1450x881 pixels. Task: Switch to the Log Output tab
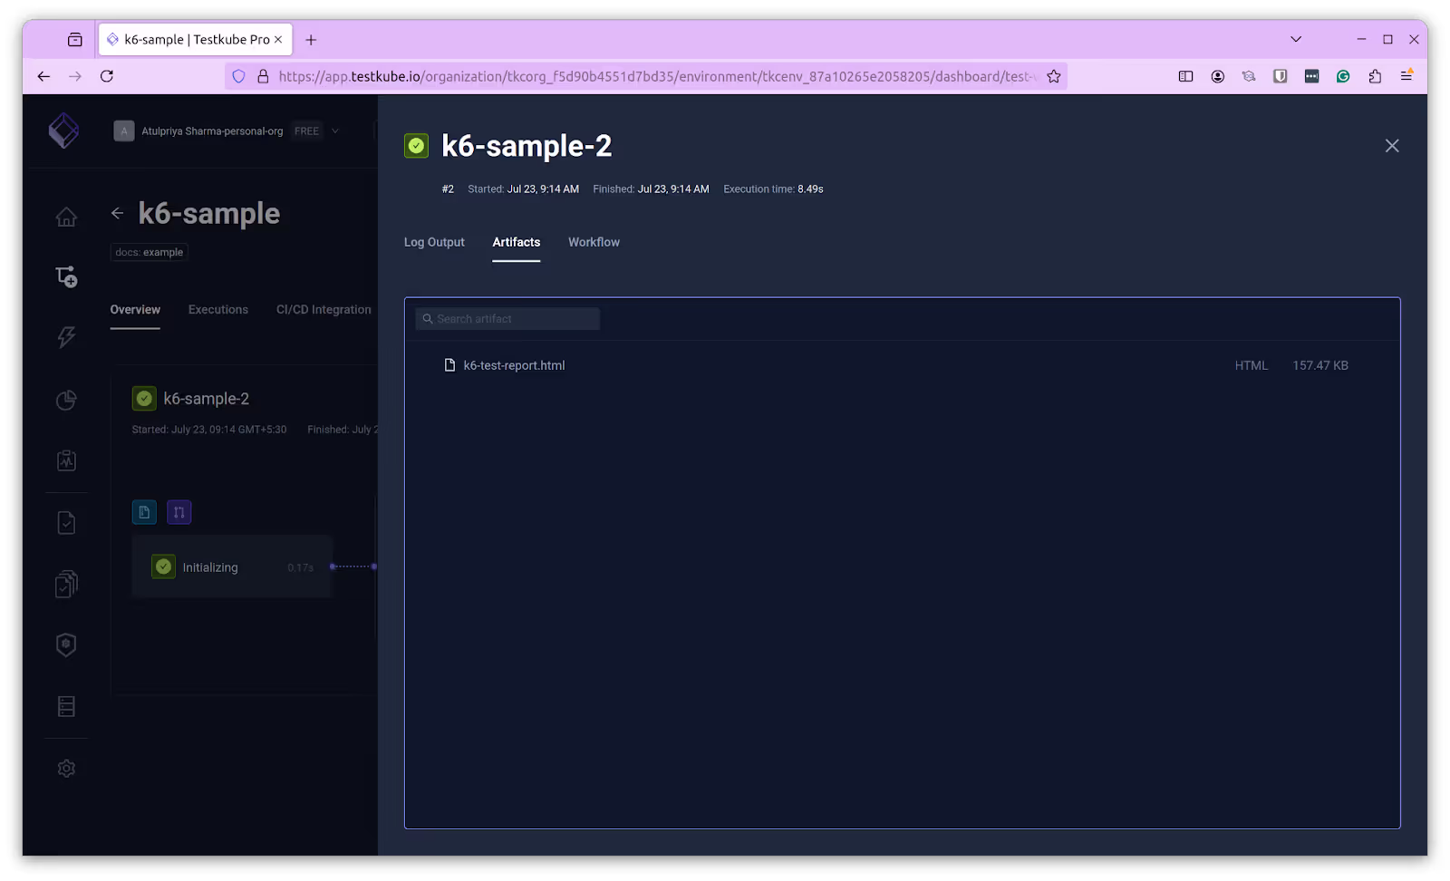[x=434, y=242]
